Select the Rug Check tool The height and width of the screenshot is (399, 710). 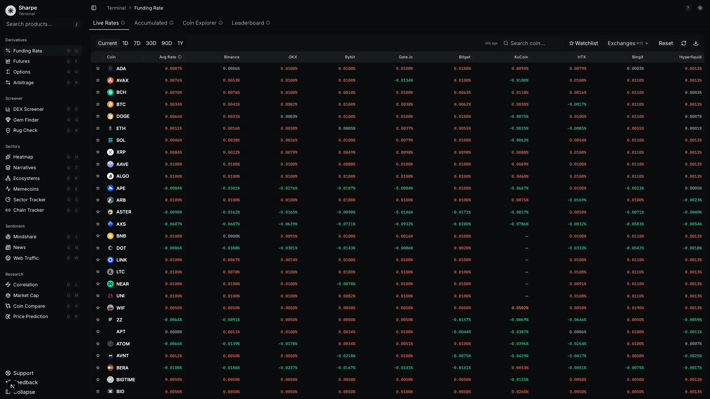click(x=25, y=130)
